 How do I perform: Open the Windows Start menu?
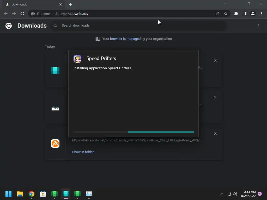pyautogui.click(x=8, y=194)
